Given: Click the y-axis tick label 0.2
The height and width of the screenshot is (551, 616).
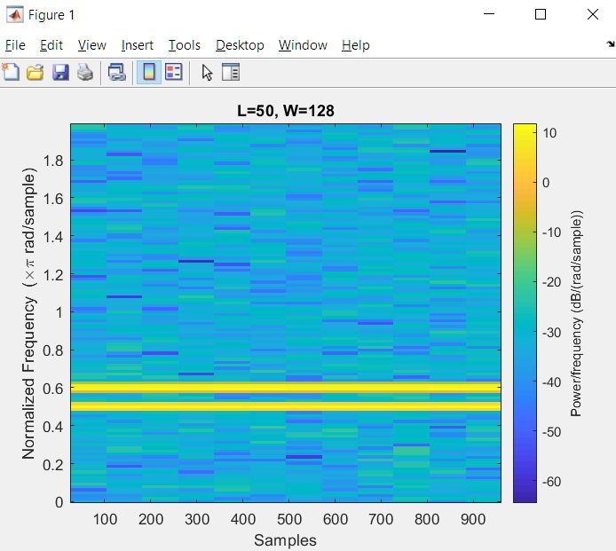Looking at the screenshot, I should 53,465.
